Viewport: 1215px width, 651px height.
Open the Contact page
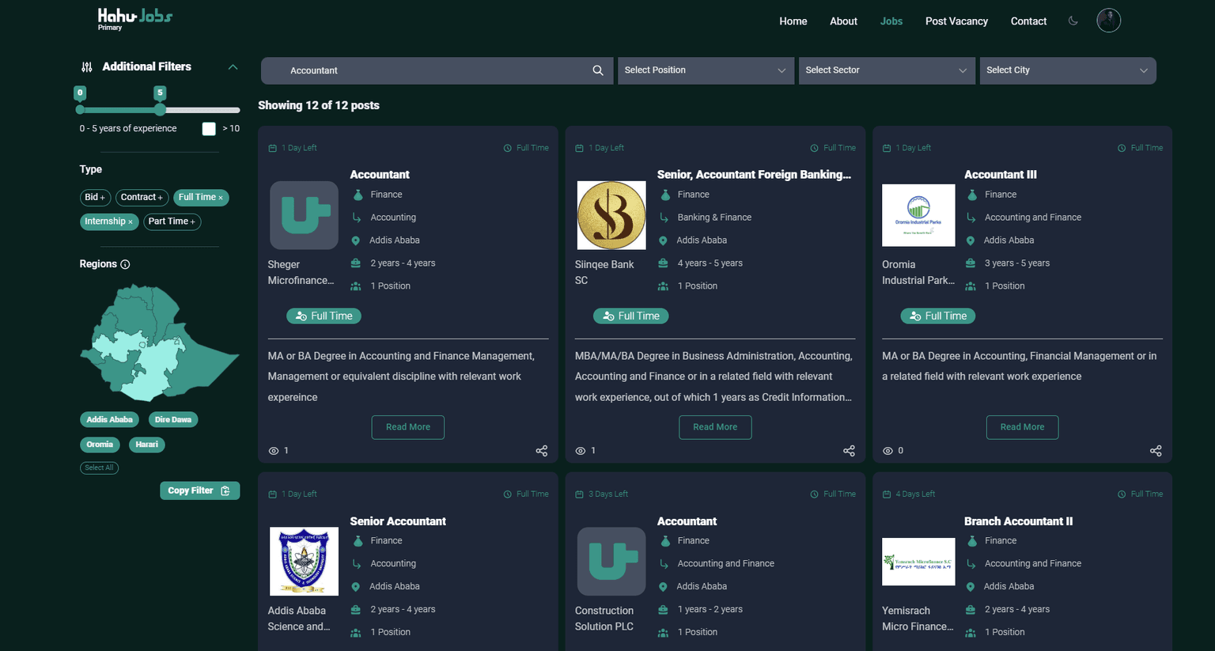pos(1028,21)
